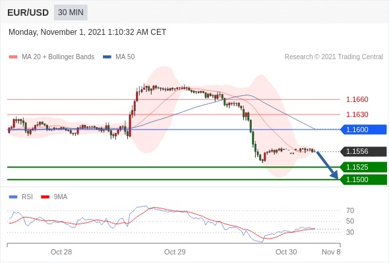Click the 1.1600 blue pivot tag

click(364, 130)
